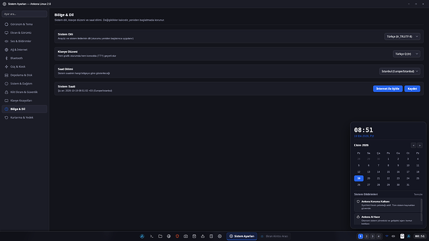This screenshot has width=429, height=241.
Task: Click the Bluetooth symbol in the sidebar
Action: [x=6, y=58]
